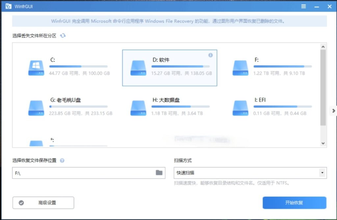Image resolution: width=337 pixels, height=220 pixels.
Task: Select the H: 大数据盘 drive icon
Action: 138,108
